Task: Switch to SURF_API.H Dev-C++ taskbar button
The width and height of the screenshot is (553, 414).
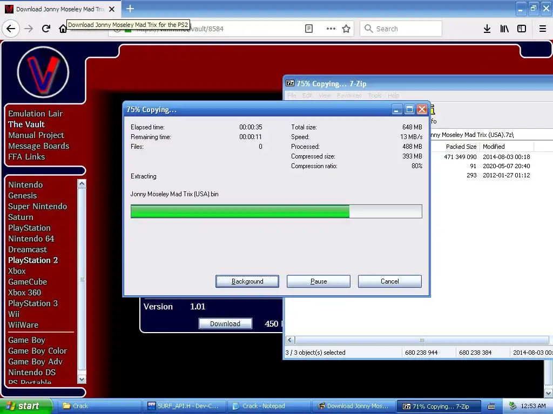Action: click(x=184, y=406)
